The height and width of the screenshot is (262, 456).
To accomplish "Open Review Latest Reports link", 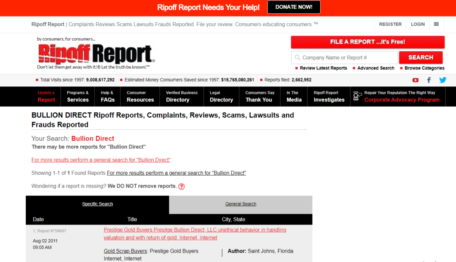I will [323, 68].
